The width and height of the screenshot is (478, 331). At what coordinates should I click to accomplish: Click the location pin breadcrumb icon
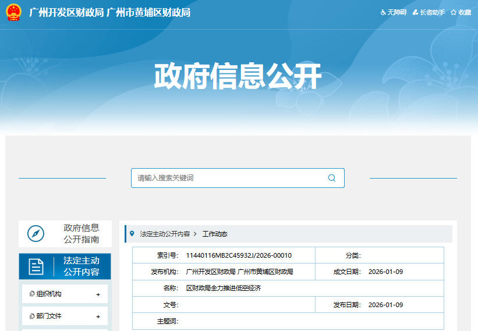click(132, 233)
